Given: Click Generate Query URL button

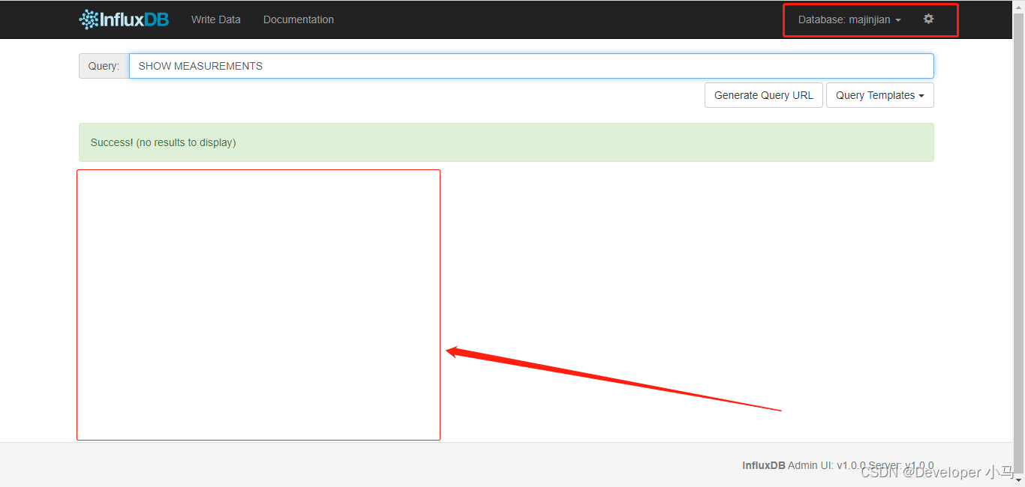Looking at the screenshot, I should [764, 95].
